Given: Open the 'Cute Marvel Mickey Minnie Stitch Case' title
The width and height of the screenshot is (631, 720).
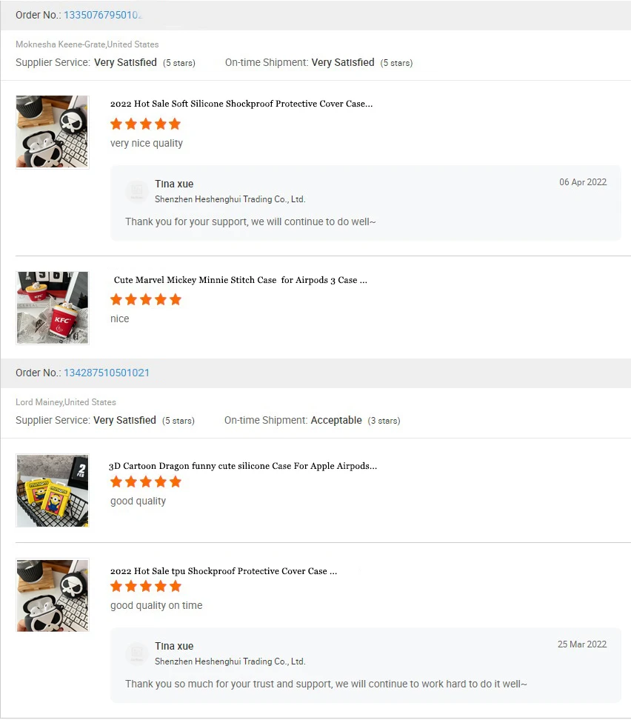Looking at the screenshot, I should point(240,280).
